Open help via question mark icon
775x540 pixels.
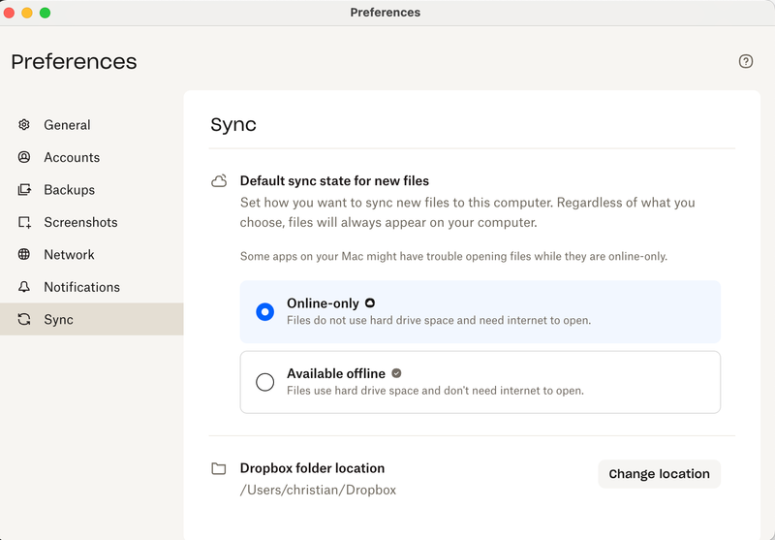[745, 61]
